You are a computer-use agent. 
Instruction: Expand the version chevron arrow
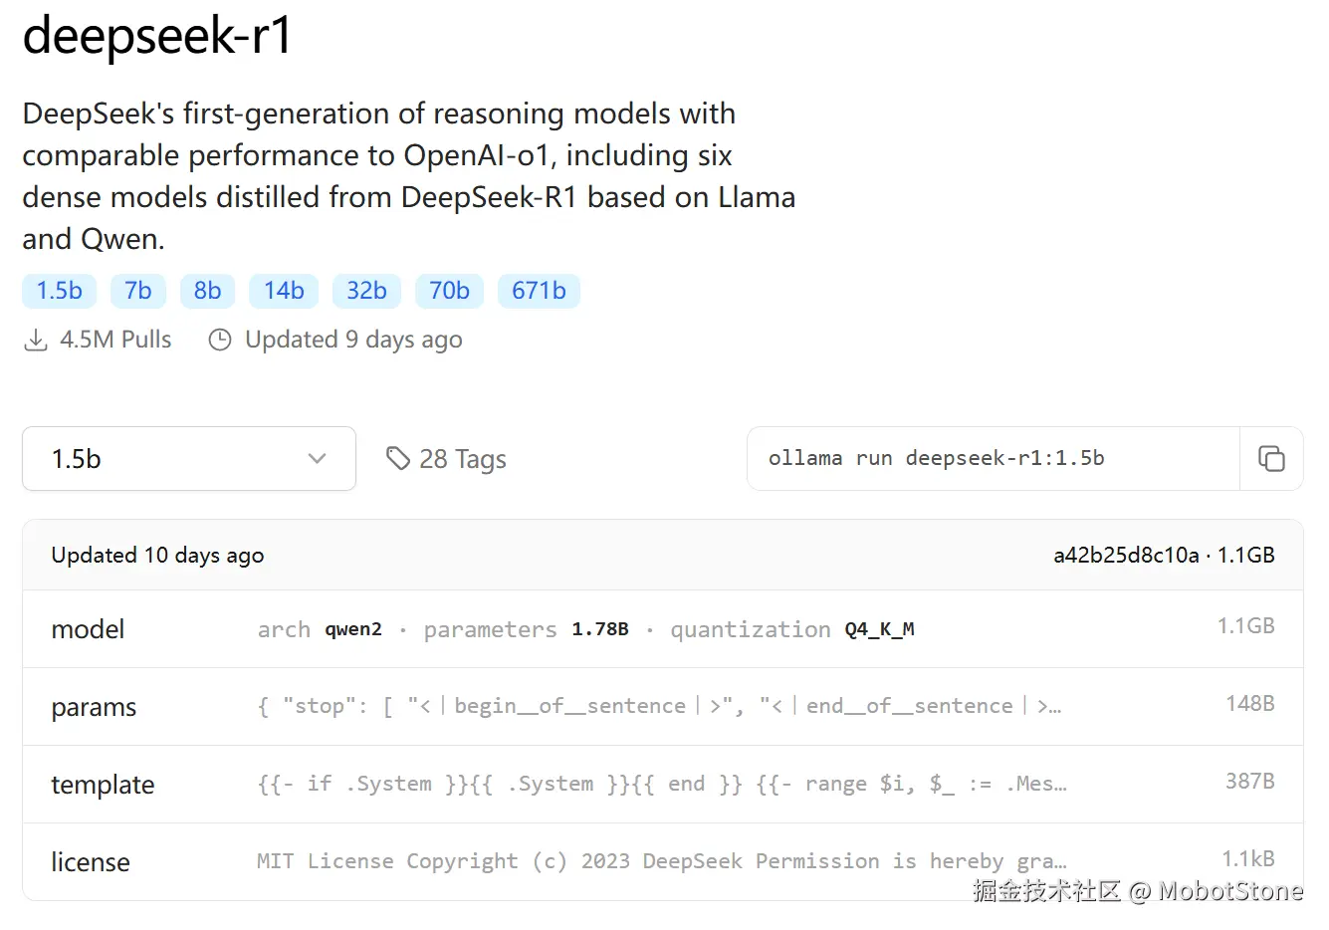(x=317, y=459)
